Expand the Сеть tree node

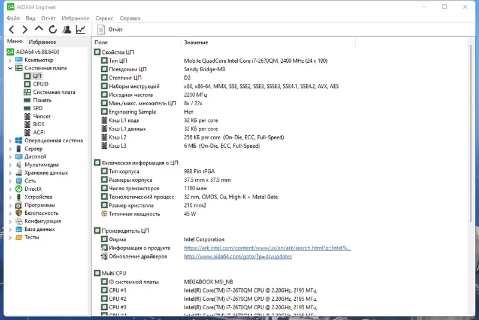point(10,181)
